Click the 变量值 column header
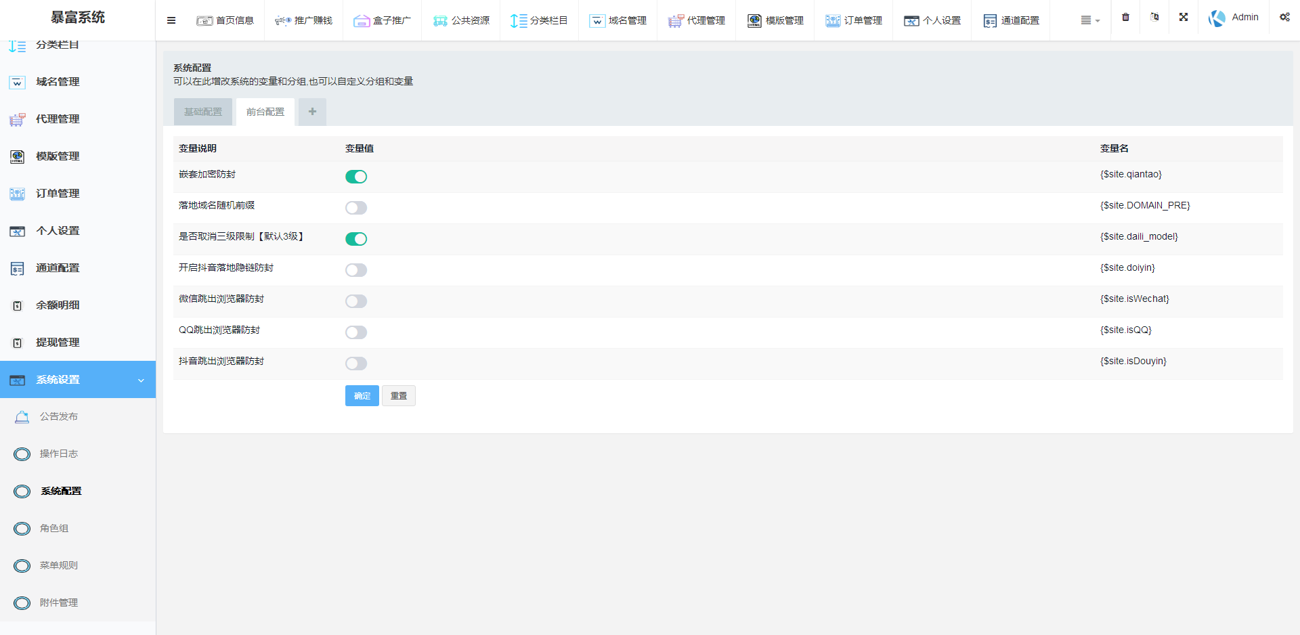 (x=360, y=149)
